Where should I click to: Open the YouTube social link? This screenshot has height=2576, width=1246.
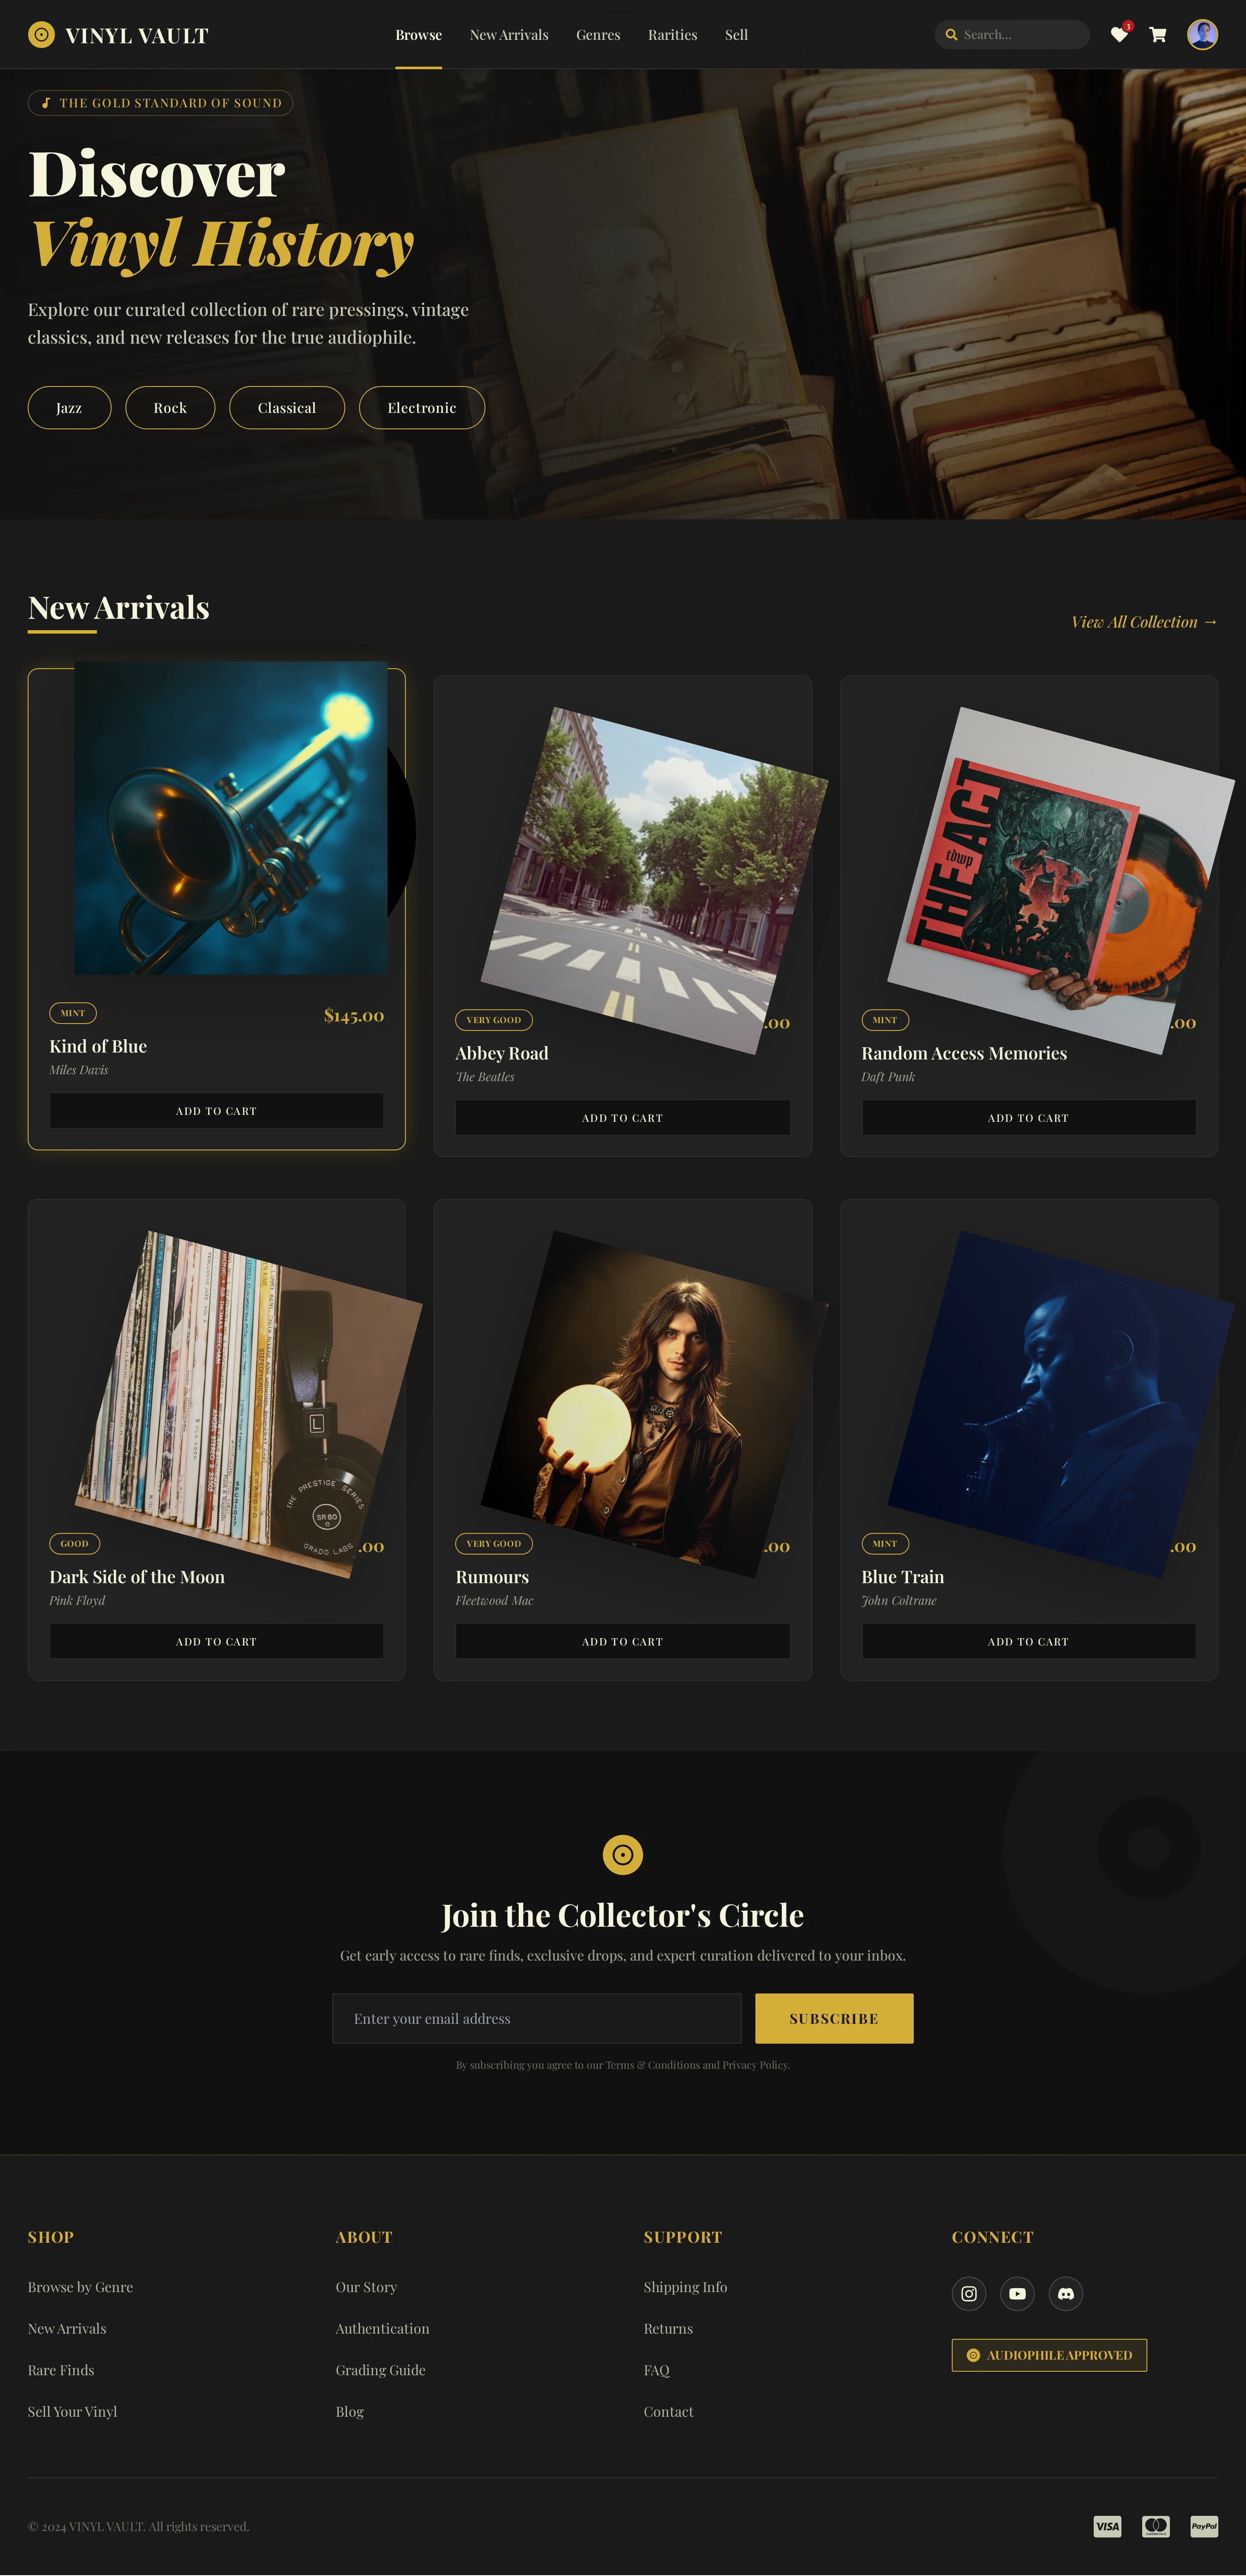coord(1017,2293)
